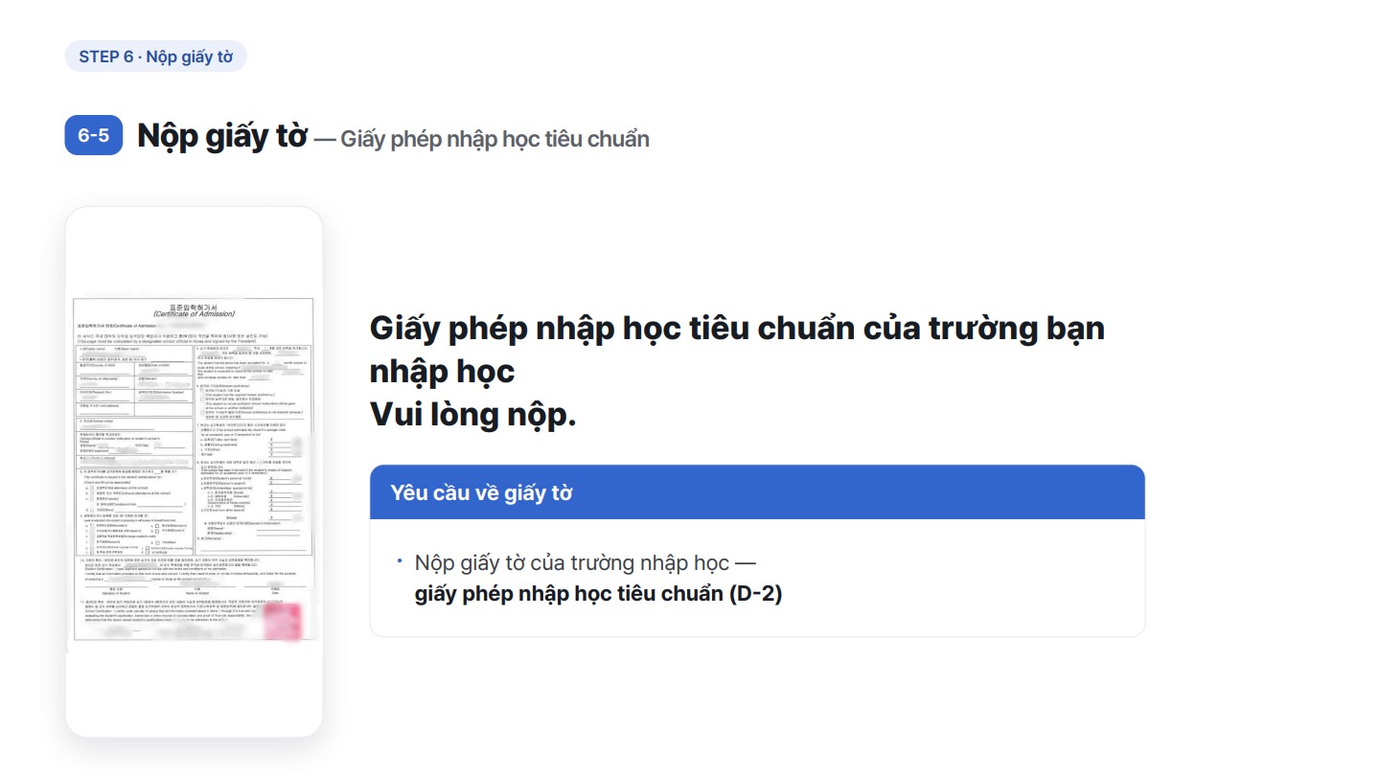Click the 표준입학허가서 title on the document

coord(194,307)
